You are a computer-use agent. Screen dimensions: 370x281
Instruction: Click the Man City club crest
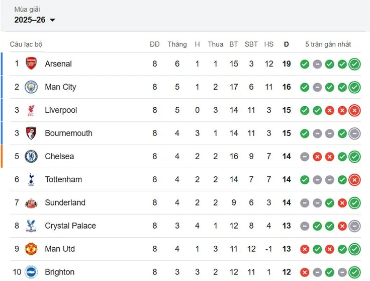click(31, 87)
